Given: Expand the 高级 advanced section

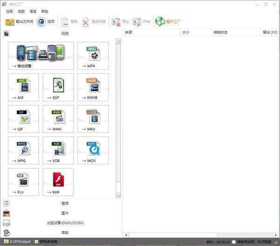Looking at the screenshot, I should (x=64, y=233).
